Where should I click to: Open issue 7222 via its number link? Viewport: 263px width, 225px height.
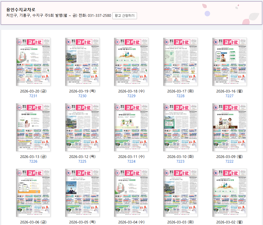point(229,162)
